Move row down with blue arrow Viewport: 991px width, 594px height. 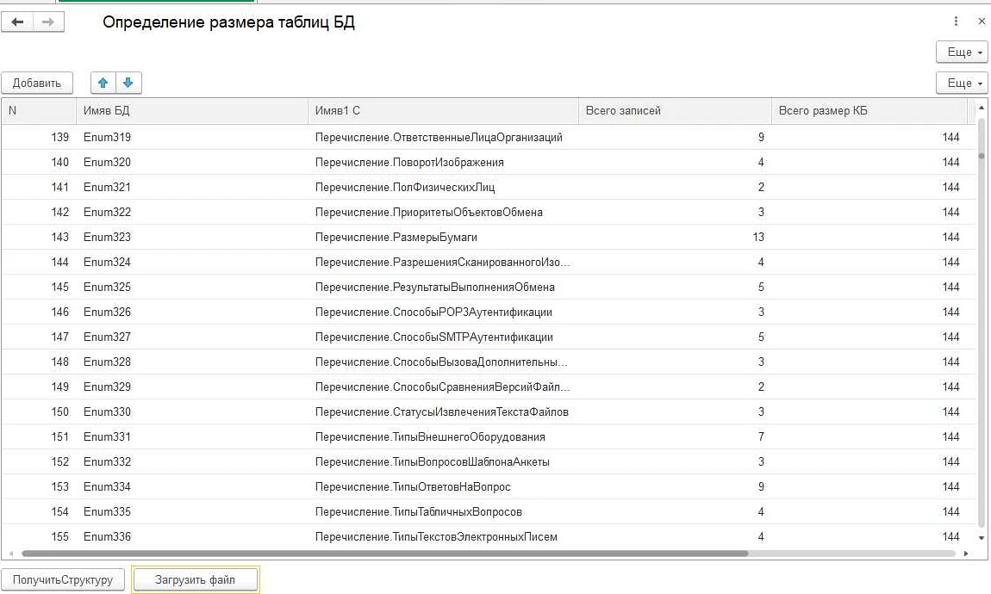click(128, 83)
